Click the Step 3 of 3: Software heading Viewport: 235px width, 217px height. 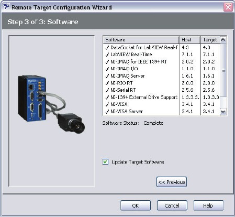(43, 22)
